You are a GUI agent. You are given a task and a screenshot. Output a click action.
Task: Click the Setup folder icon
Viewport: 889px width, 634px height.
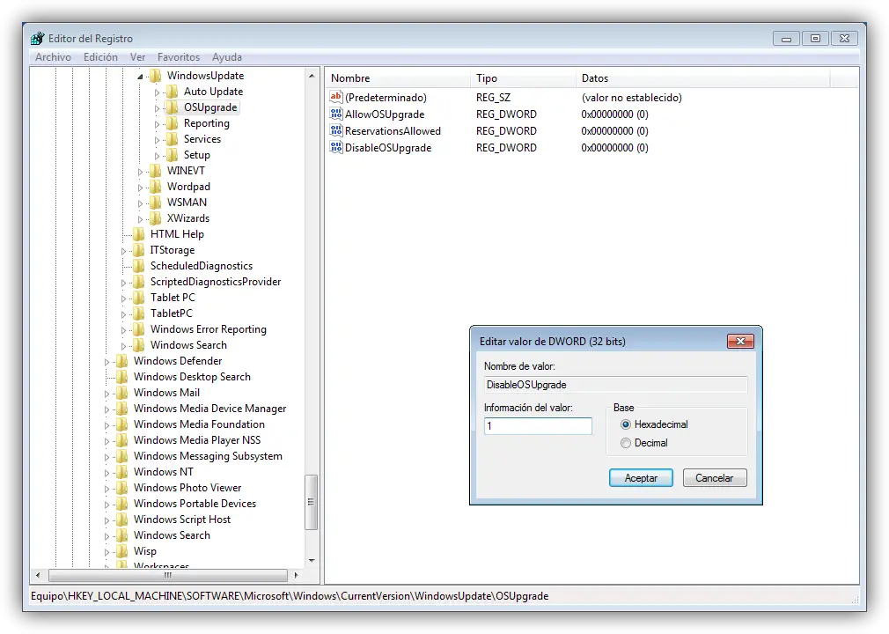click(x=173, y=155)
